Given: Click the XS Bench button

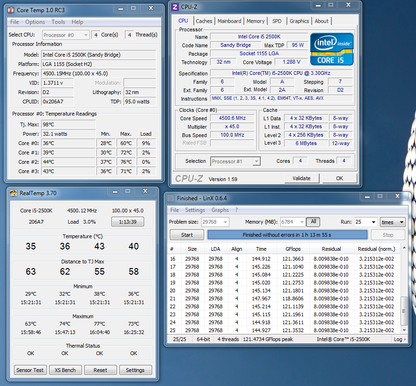Looking at the screenshot, I should (65, 370).
